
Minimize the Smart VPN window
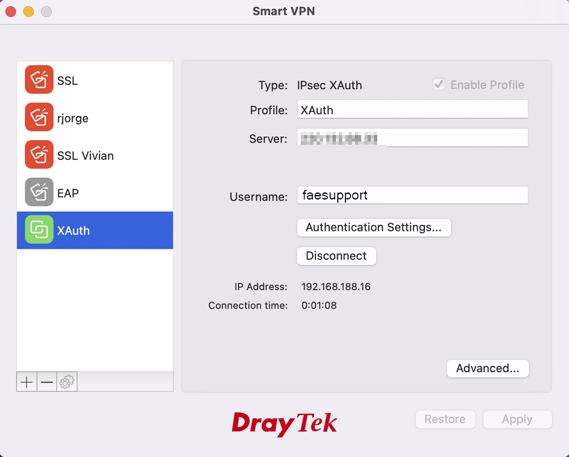point(29,11)
